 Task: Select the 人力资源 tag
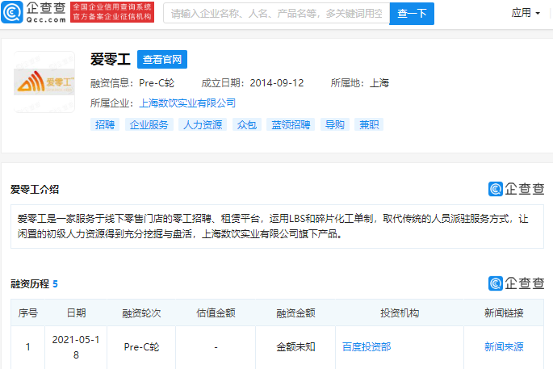203,124
